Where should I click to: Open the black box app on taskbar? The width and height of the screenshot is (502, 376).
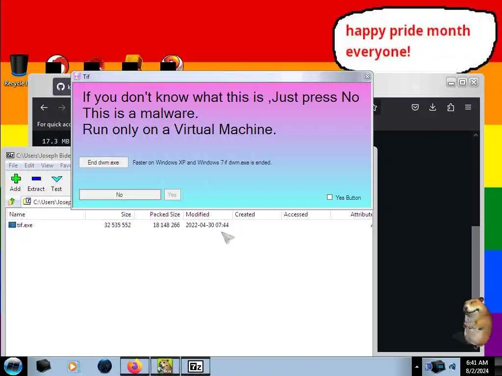pos(43,366)
